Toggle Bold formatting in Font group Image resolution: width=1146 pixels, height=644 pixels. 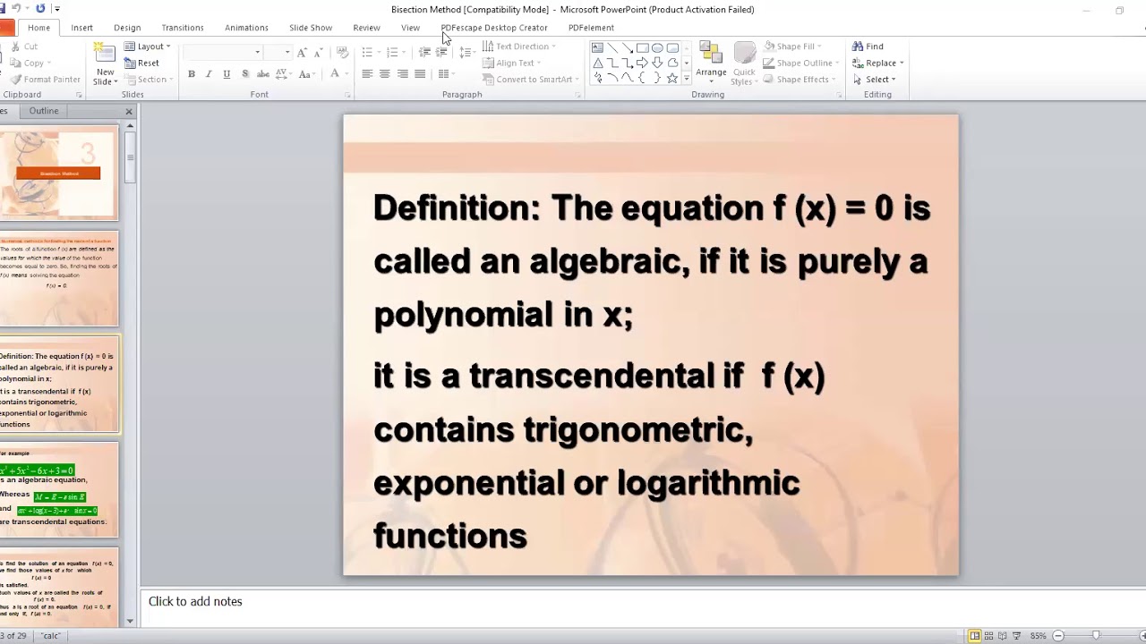click(192, 74)
